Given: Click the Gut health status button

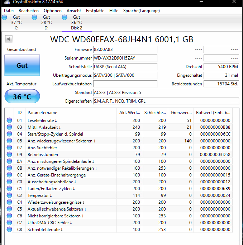Looking at the screenshot, I should coord(22,65).
